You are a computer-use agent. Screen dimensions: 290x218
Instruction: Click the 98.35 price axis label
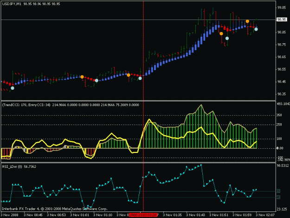pyautogui.click(x=281, y=94)
